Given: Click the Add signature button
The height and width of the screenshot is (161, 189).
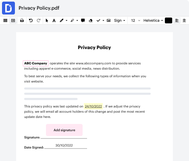Looking at the screenshot, I should pyautogui.click(x=64, y=130).
